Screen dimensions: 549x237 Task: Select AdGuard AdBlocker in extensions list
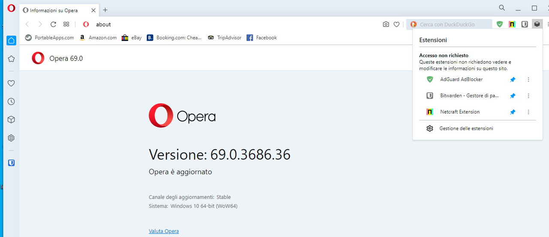461,80
